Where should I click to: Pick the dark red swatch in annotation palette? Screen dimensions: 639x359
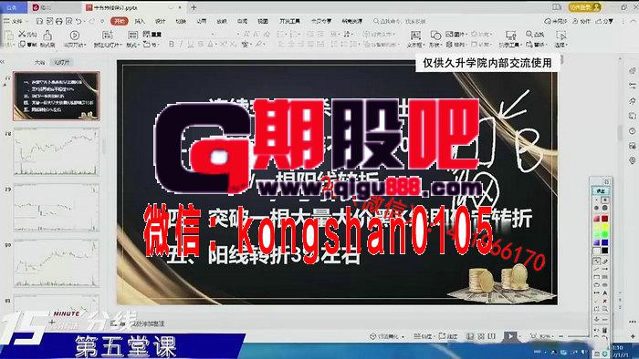[x=604, y=219]
